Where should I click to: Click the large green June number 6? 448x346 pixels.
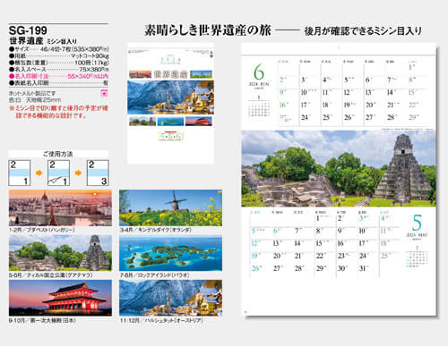pos(259,72)
